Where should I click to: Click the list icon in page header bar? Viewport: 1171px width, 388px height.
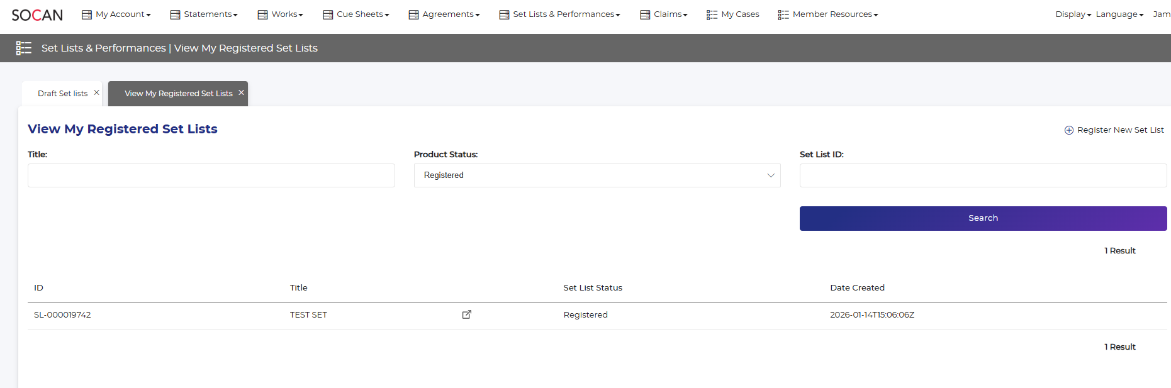coord(24,48)
